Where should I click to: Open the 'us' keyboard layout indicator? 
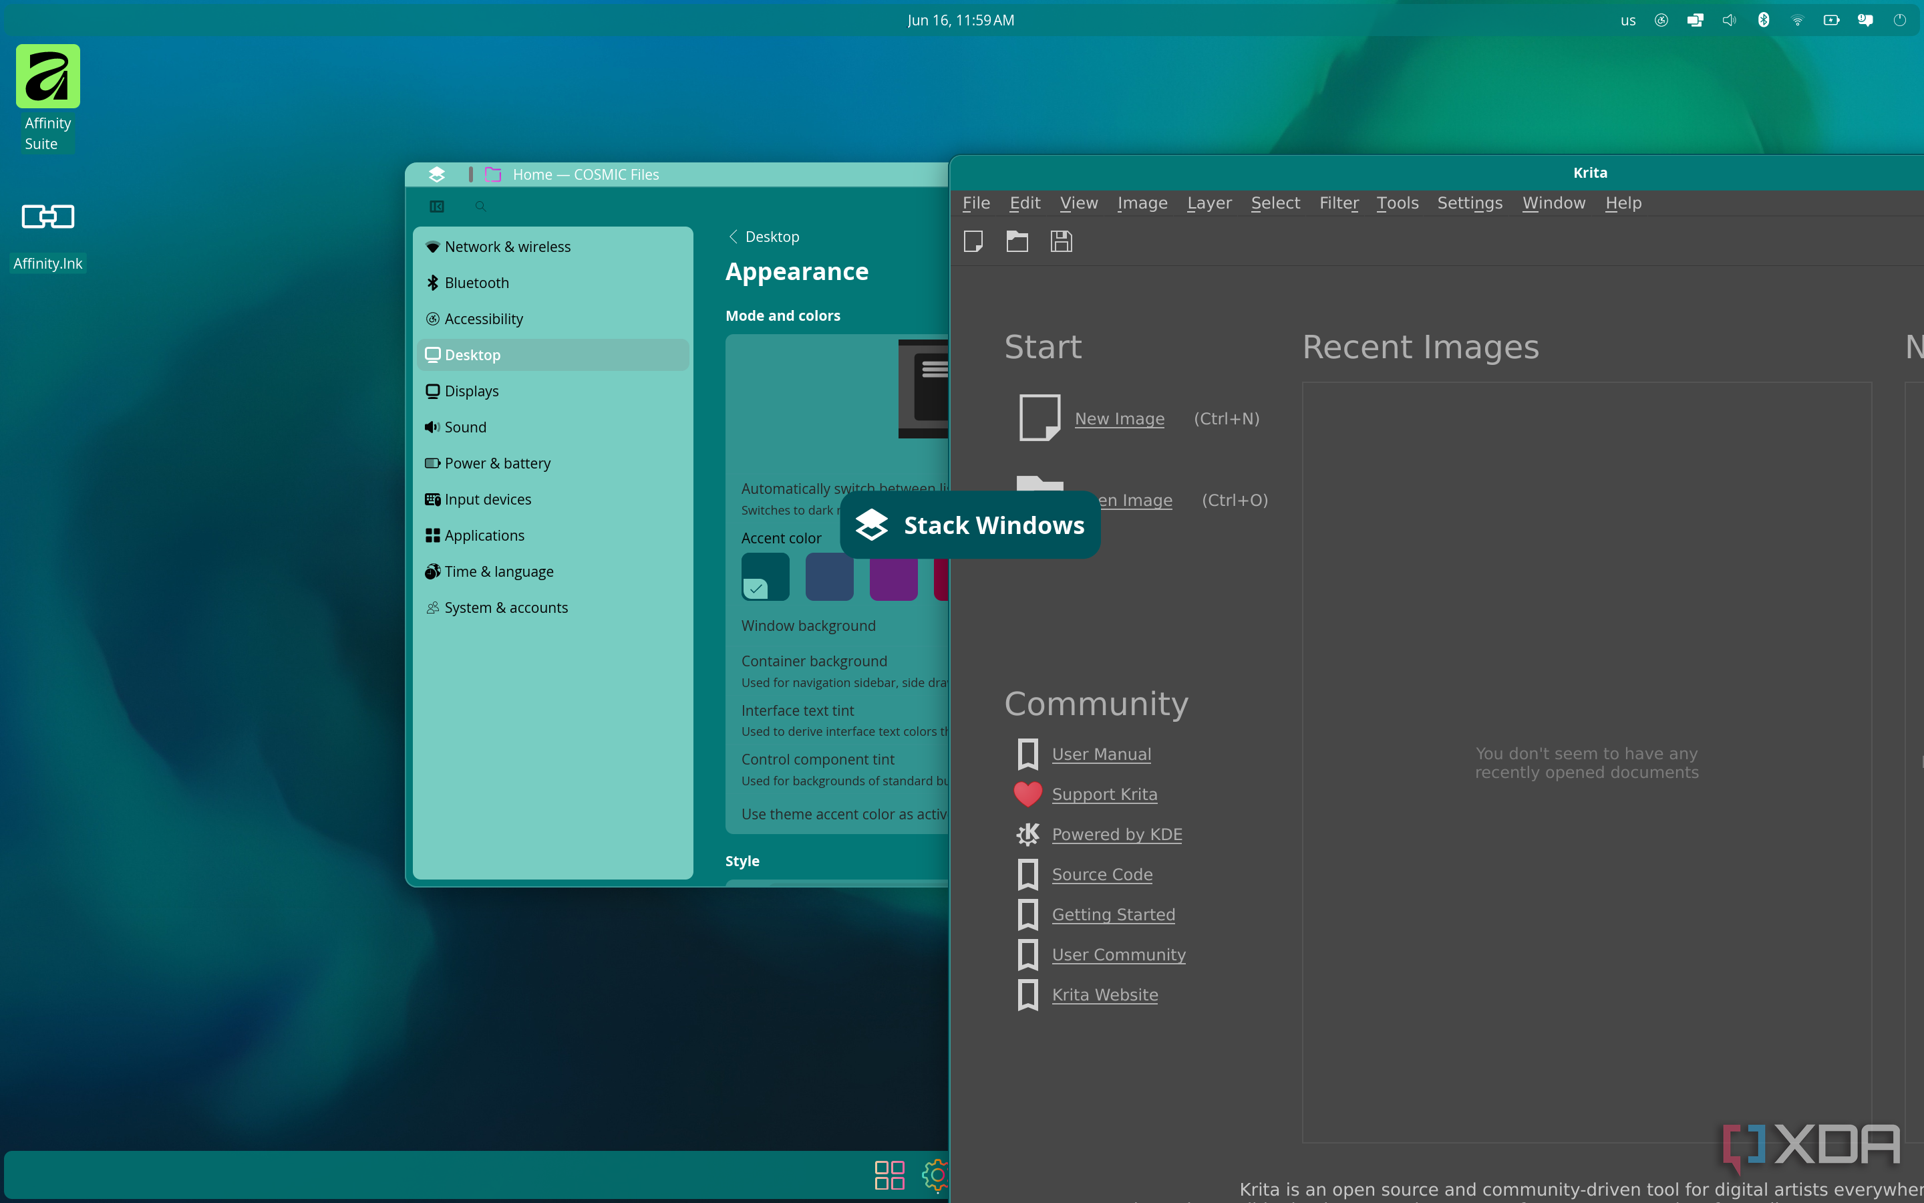(x=1627, y=21)
